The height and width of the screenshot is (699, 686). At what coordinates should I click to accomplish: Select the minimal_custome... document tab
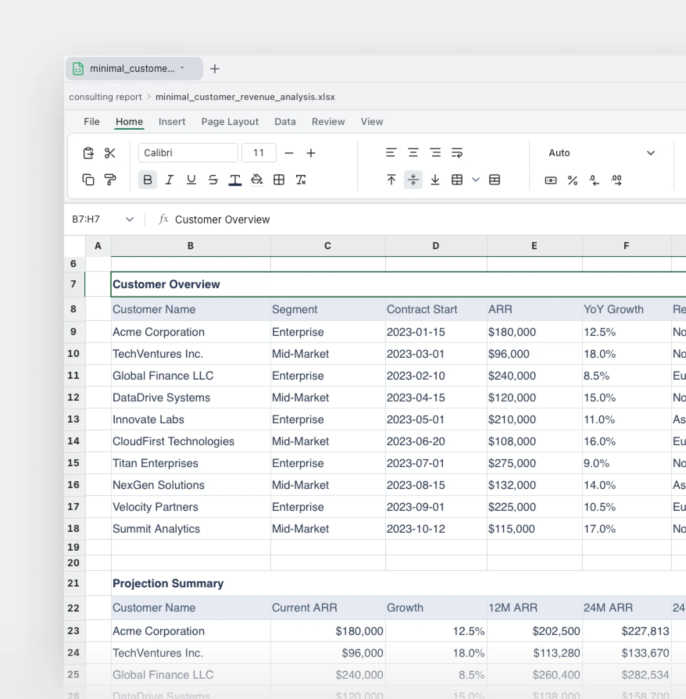tap(134, 69)
